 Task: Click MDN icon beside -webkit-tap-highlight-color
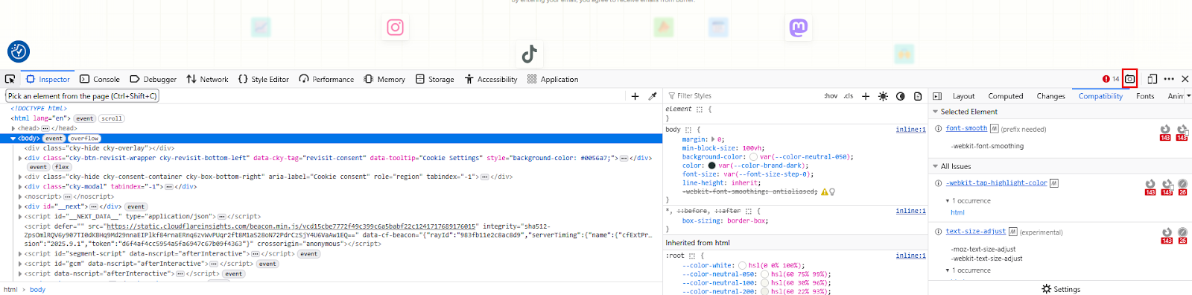1054,183
